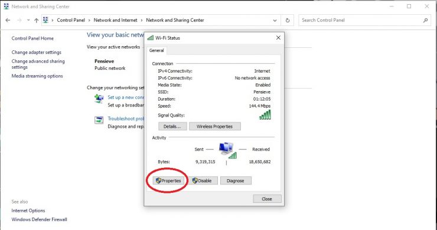437x230 pixels.
Task: Click the No network access value
Action: [252, 78]
